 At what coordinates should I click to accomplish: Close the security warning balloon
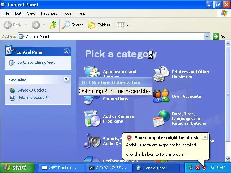point(205,137)
